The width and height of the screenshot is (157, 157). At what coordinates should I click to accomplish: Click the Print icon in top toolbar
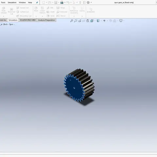[62, 2]
